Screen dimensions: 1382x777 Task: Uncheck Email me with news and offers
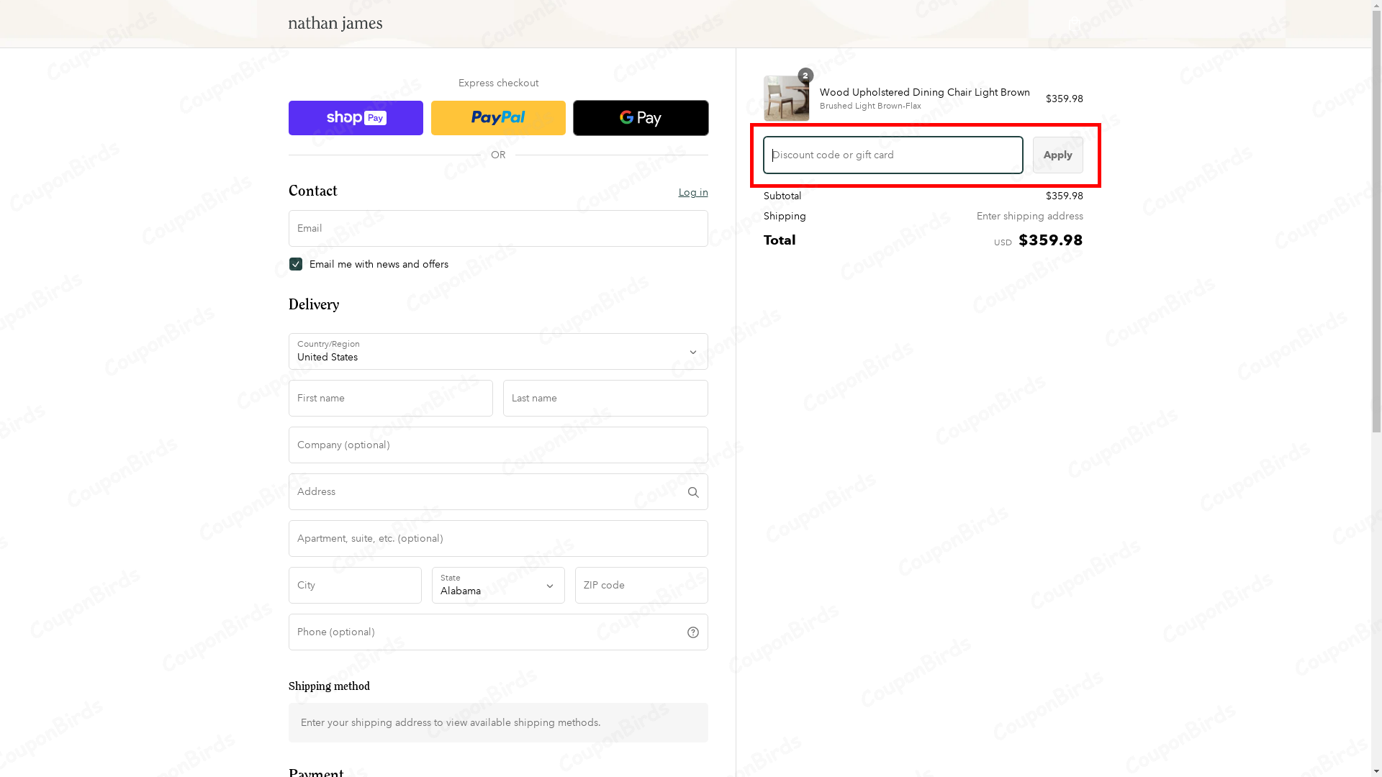(x=296, y=264)
